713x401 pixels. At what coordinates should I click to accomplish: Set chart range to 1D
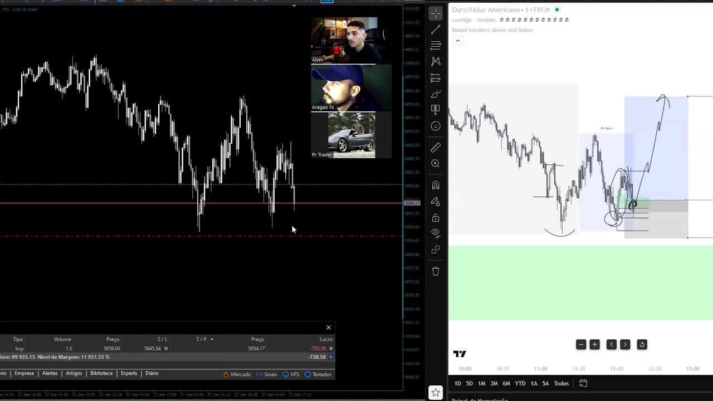(x=457, y=383)
